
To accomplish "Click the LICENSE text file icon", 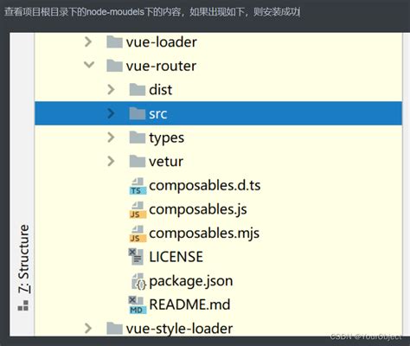I will [136, 257].
